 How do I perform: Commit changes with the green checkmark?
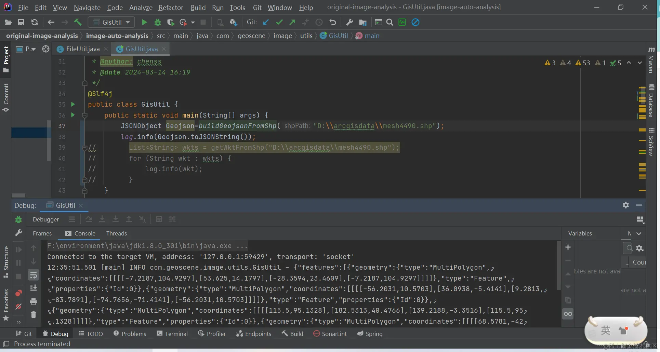(279, 22)
